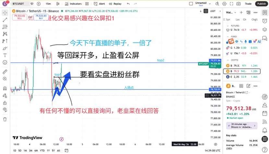Open the Trade panel

pos(248,4)
